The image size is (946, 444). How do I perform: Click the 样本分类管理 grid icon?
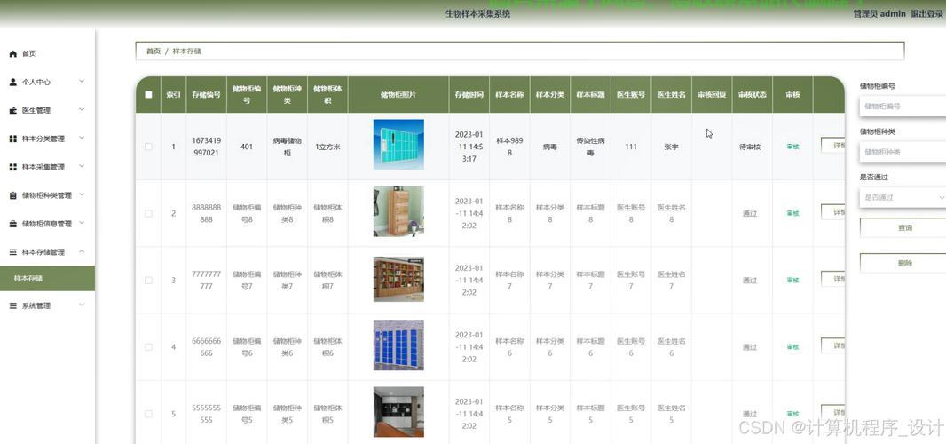tap(12, 139)
